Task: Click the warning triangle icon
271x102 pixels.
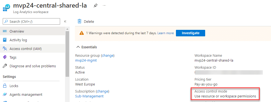Action: coord(82,33)
